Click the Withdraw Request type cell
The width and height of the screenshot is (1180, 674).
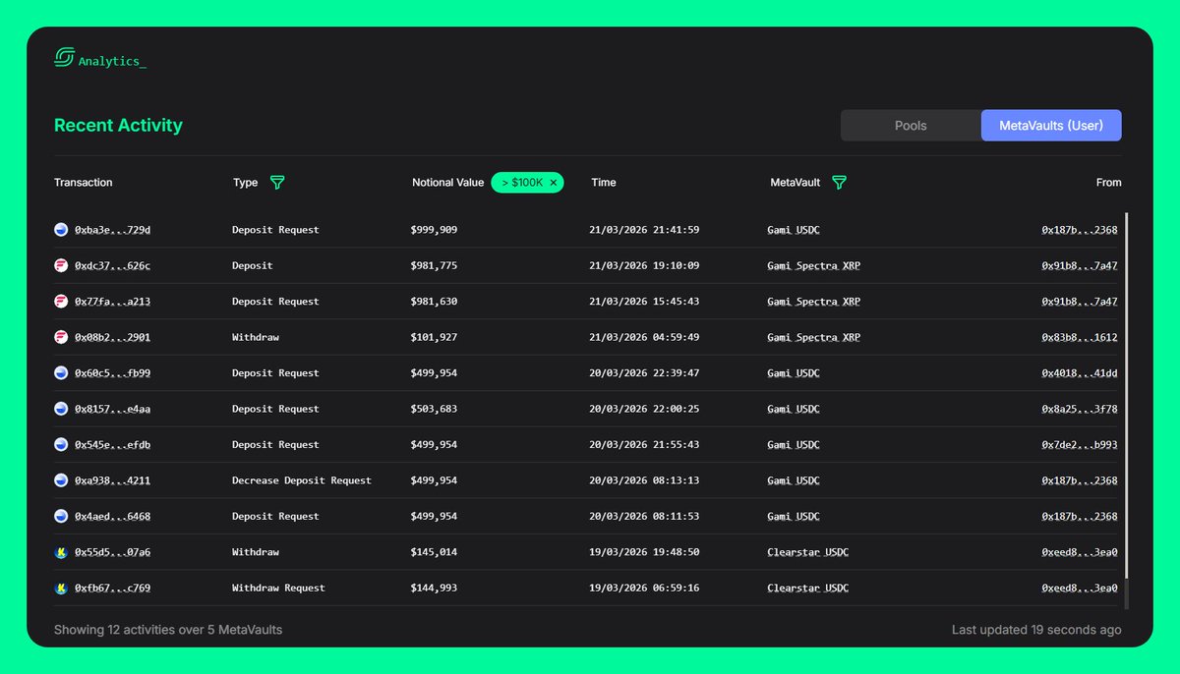[x=278, y=589]
